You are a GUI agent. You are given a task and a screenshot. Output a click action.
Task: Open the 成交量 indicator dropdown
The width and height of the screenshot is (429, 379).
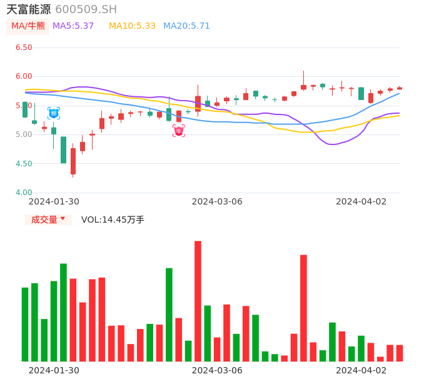coord(48,220)
